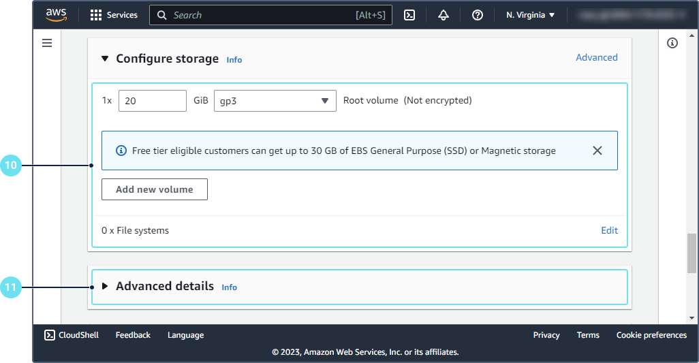The height and width of the screenshot is (363, 699).
Task: Open the Language footer menu
Action: [x=185, y=335]
